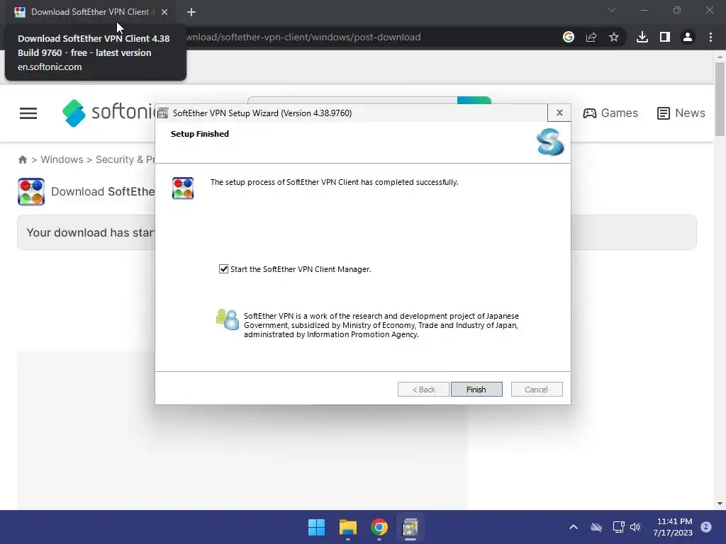Click the share page icon in address bar

coord(591,37)
